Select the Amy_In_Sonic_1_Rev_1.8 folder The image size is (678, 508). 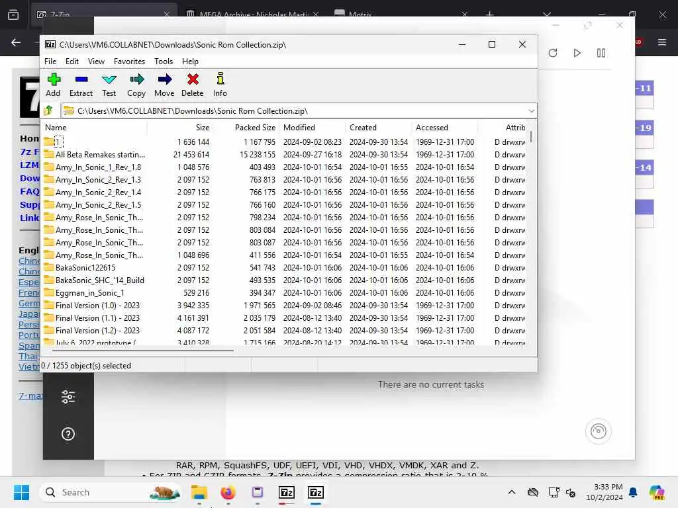tap(93, 167)
